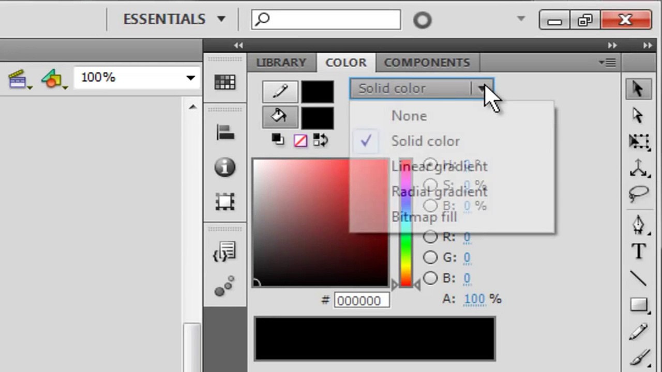Open the Color panel options menu
This screenshot has width=662, height=372.
tap(608, 63)
